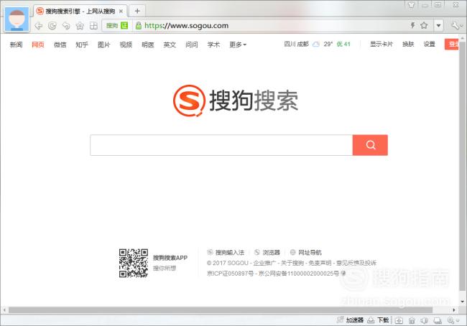Click the window layout icon in status bar
This screenshot has width=467, height=326.
coord(438,320)
